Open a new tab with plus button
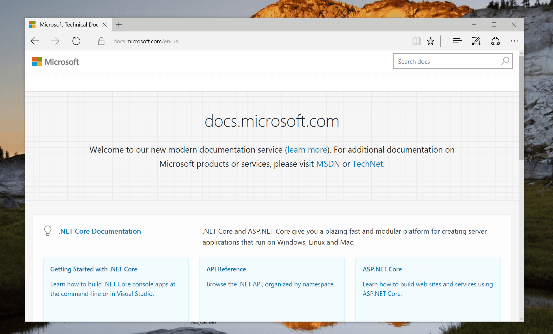The height and width of the screenshot is (334, 553). [119, 25]
